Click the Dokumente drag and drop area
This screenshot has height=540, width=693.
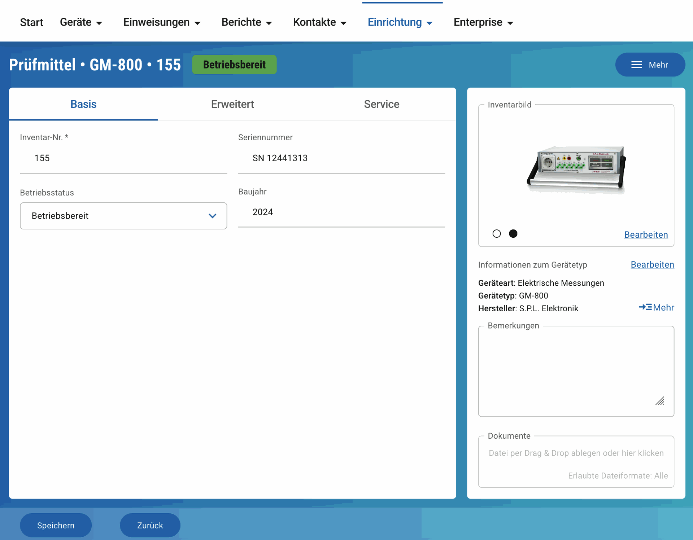[x=576, y=462]
